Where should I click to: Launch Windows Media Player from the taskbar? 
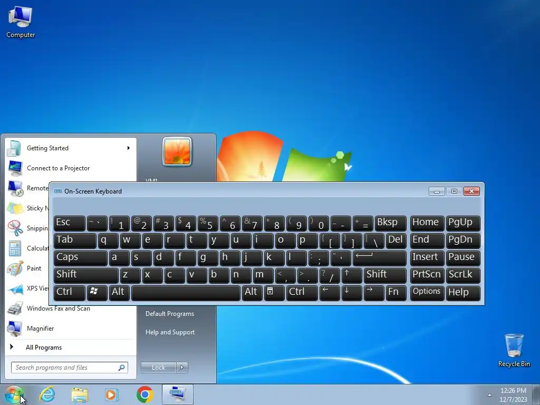tap(112, 394)
